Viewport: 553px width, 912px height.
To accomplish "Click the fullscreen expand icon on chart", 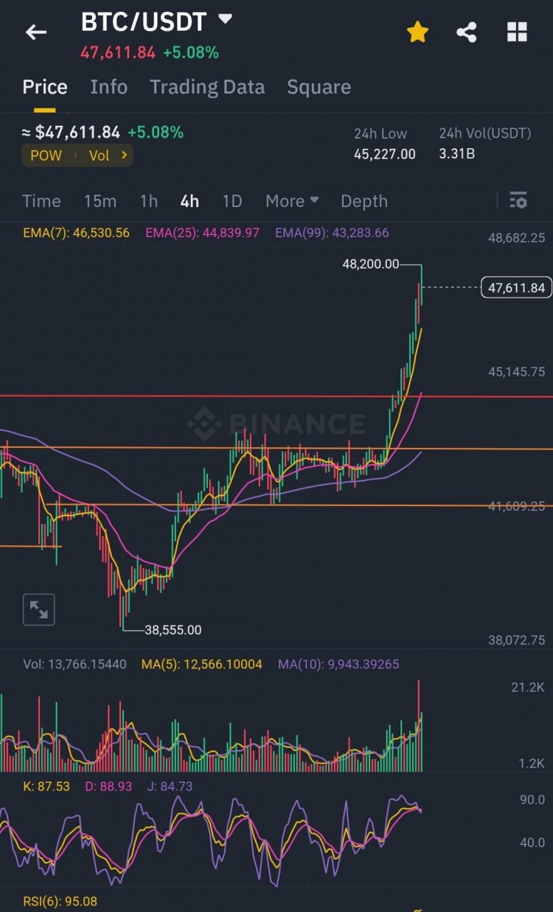I will pos(38,609).
